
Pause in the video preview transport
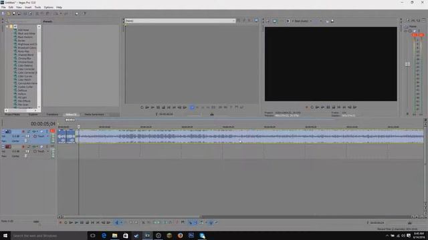tap(328, 107)
